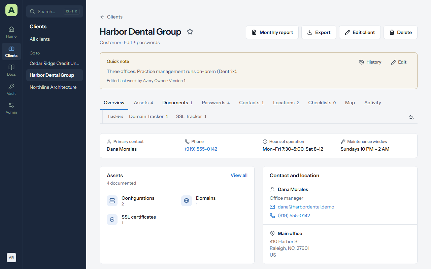
Task: Open Docs in the sidebar
Action: click(x=11, y=70)
